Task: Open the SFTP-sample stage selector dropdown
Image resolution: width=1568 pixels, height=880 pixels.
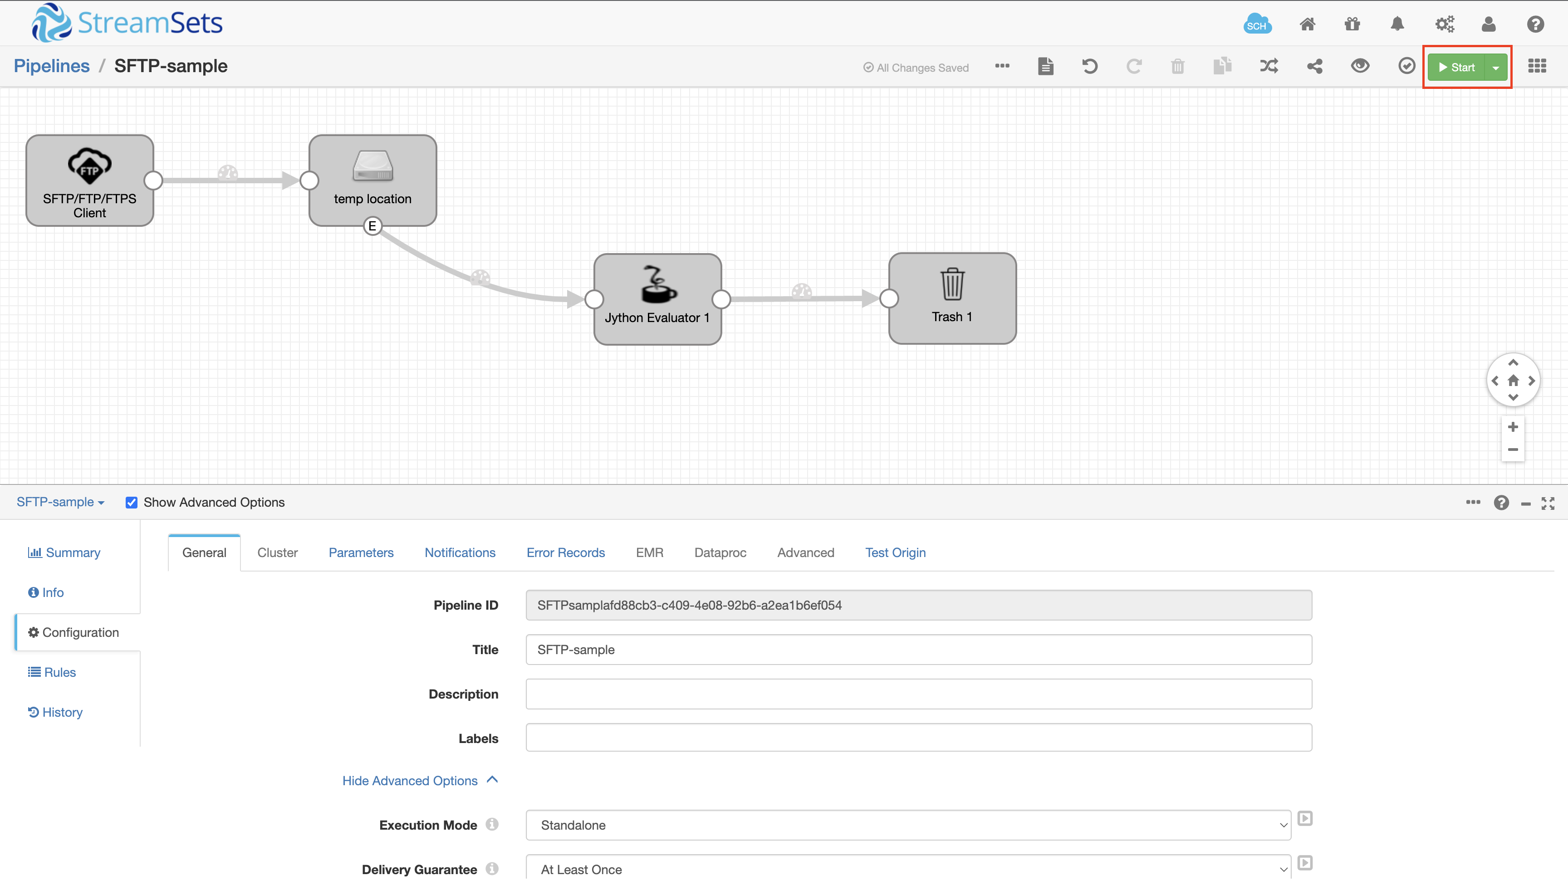Action: tap(60, 502)
